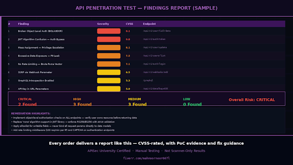
Task: Click finding "SSRF via Webhook Parameter"
Action: pos(35,72)
